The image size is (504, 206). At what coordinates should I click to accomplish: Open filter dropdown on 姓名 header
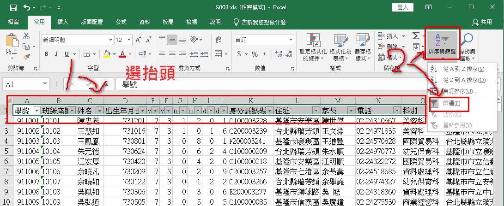pos(100,111)
